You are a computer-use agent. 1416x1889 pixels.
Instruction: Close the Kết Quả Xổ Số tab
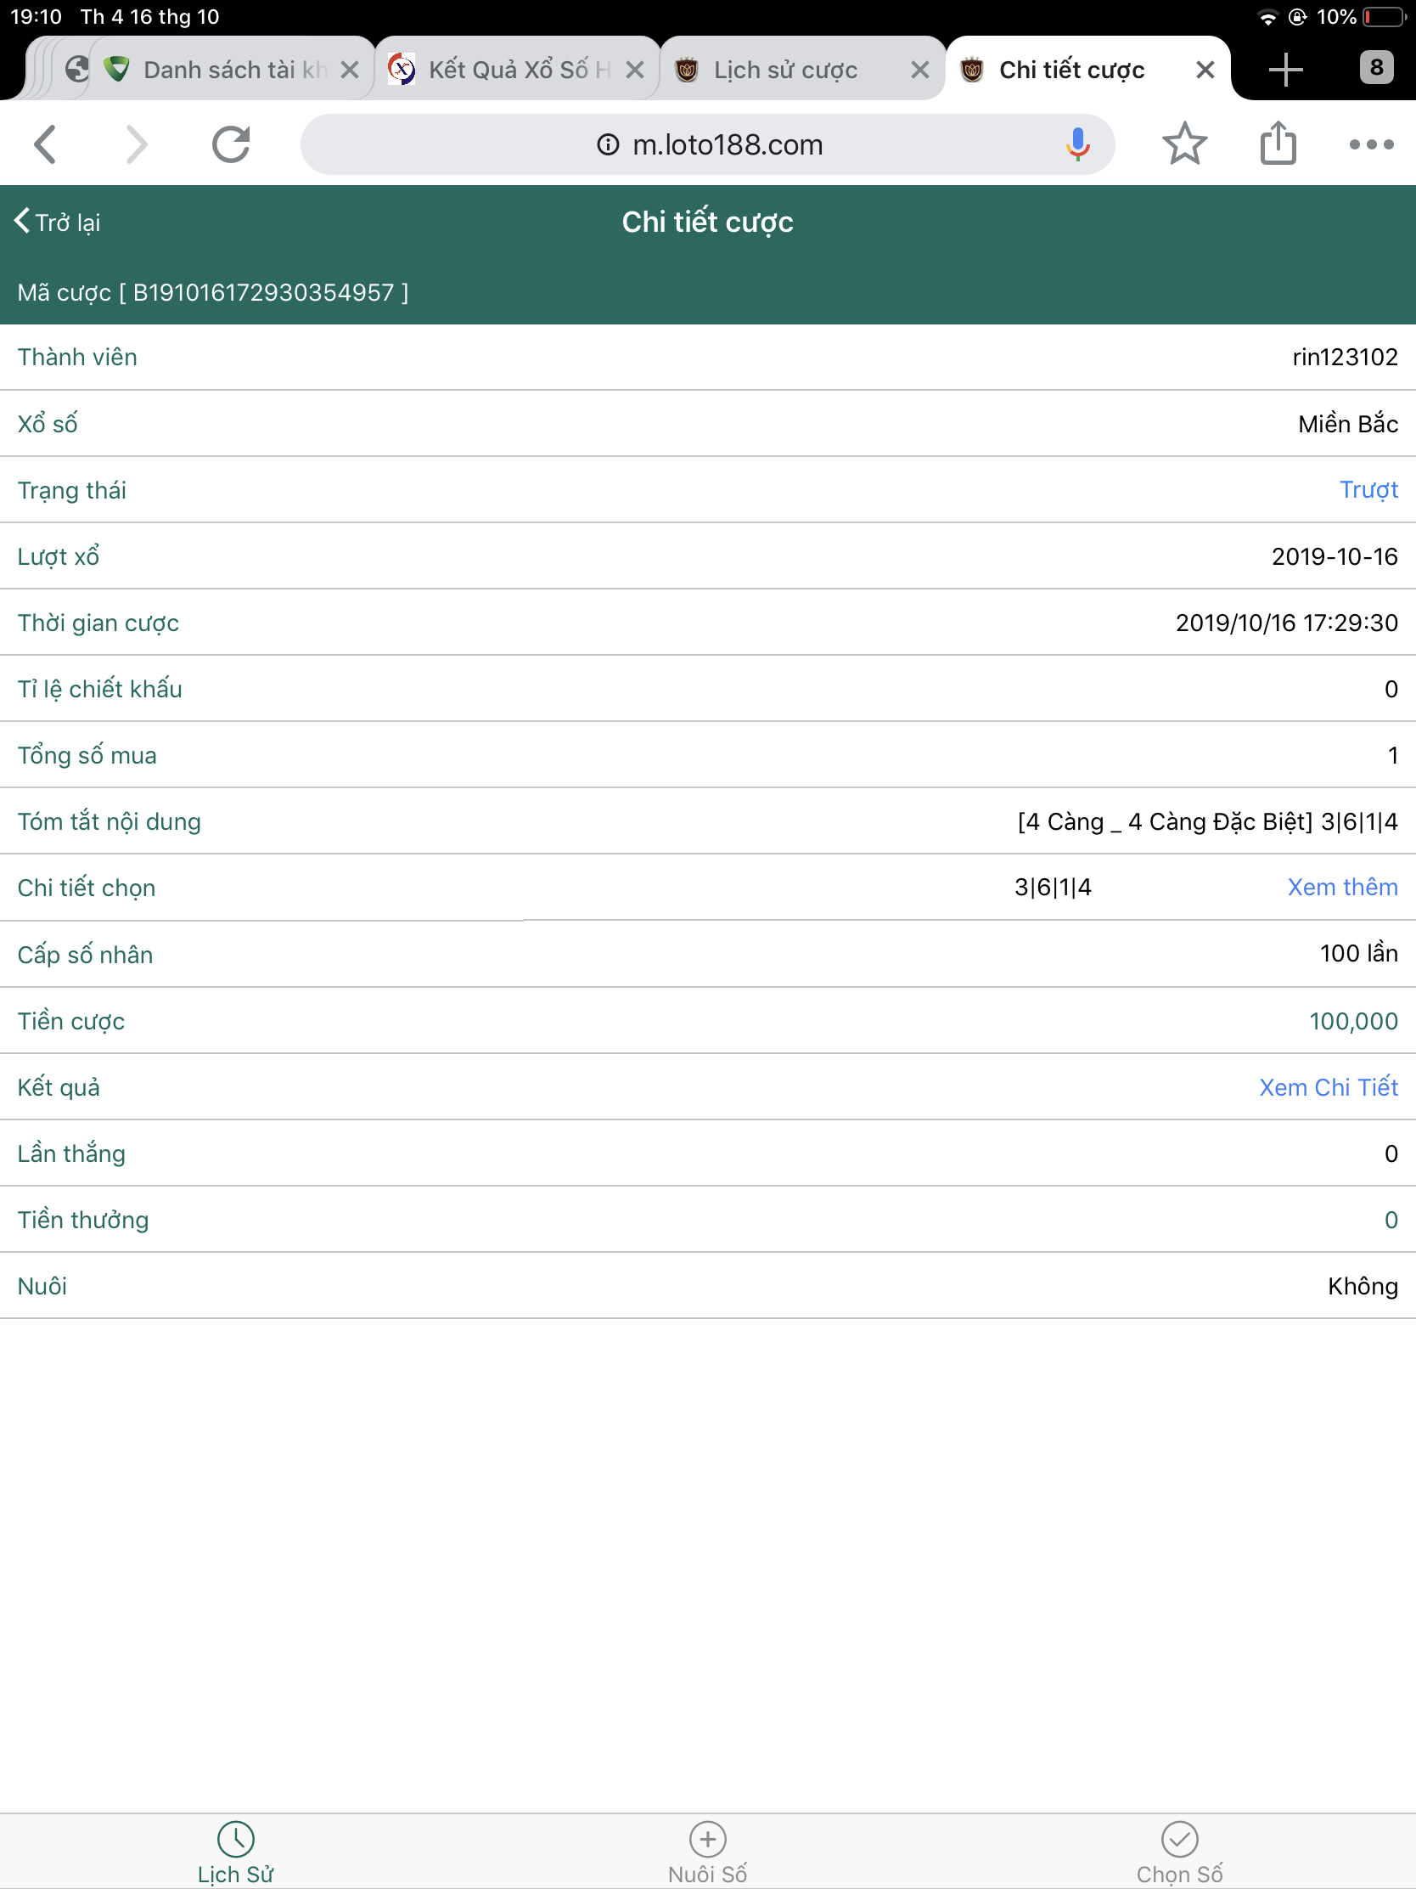pyautogui.click(x=634, y=70)
